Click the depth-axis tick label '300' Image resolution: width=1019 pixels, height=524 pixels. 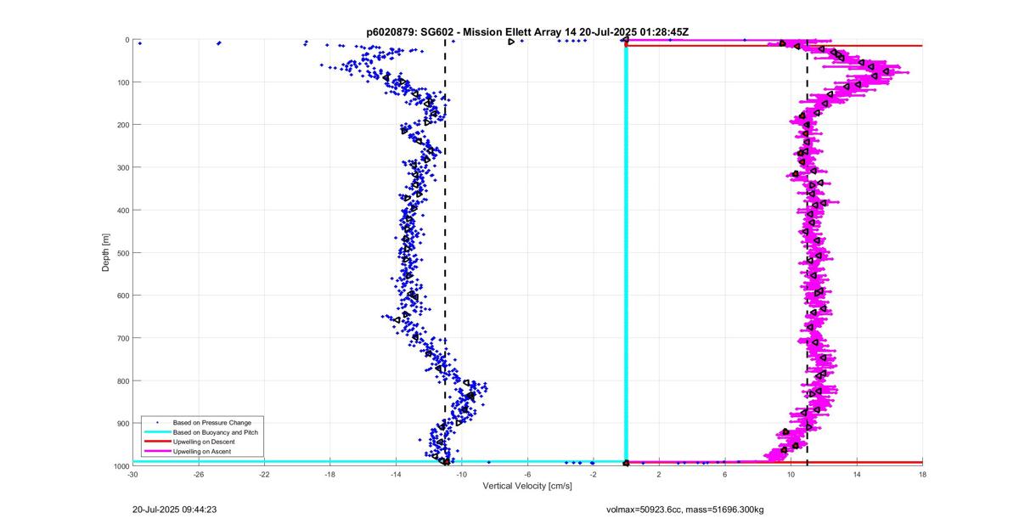pos(122,167)
